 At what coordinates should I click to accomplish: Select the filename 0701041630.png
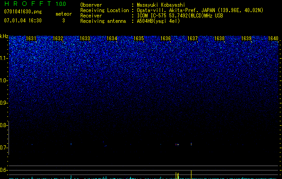click(23, 12)
